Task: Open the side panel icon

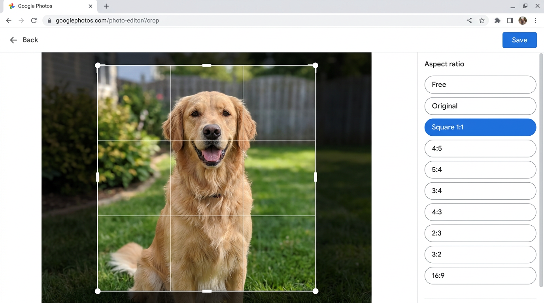Action: (x=510, y=20)
